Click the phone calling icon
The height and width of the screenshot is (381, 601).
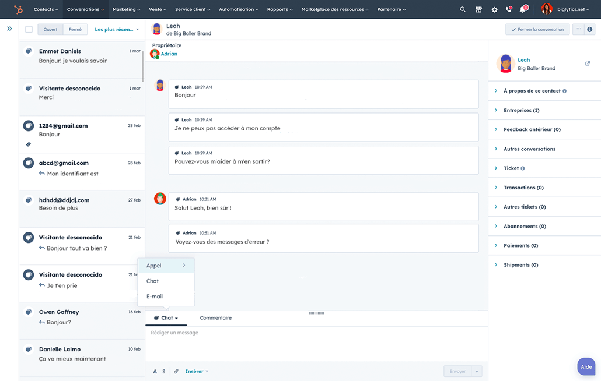[x=509, y=9]
